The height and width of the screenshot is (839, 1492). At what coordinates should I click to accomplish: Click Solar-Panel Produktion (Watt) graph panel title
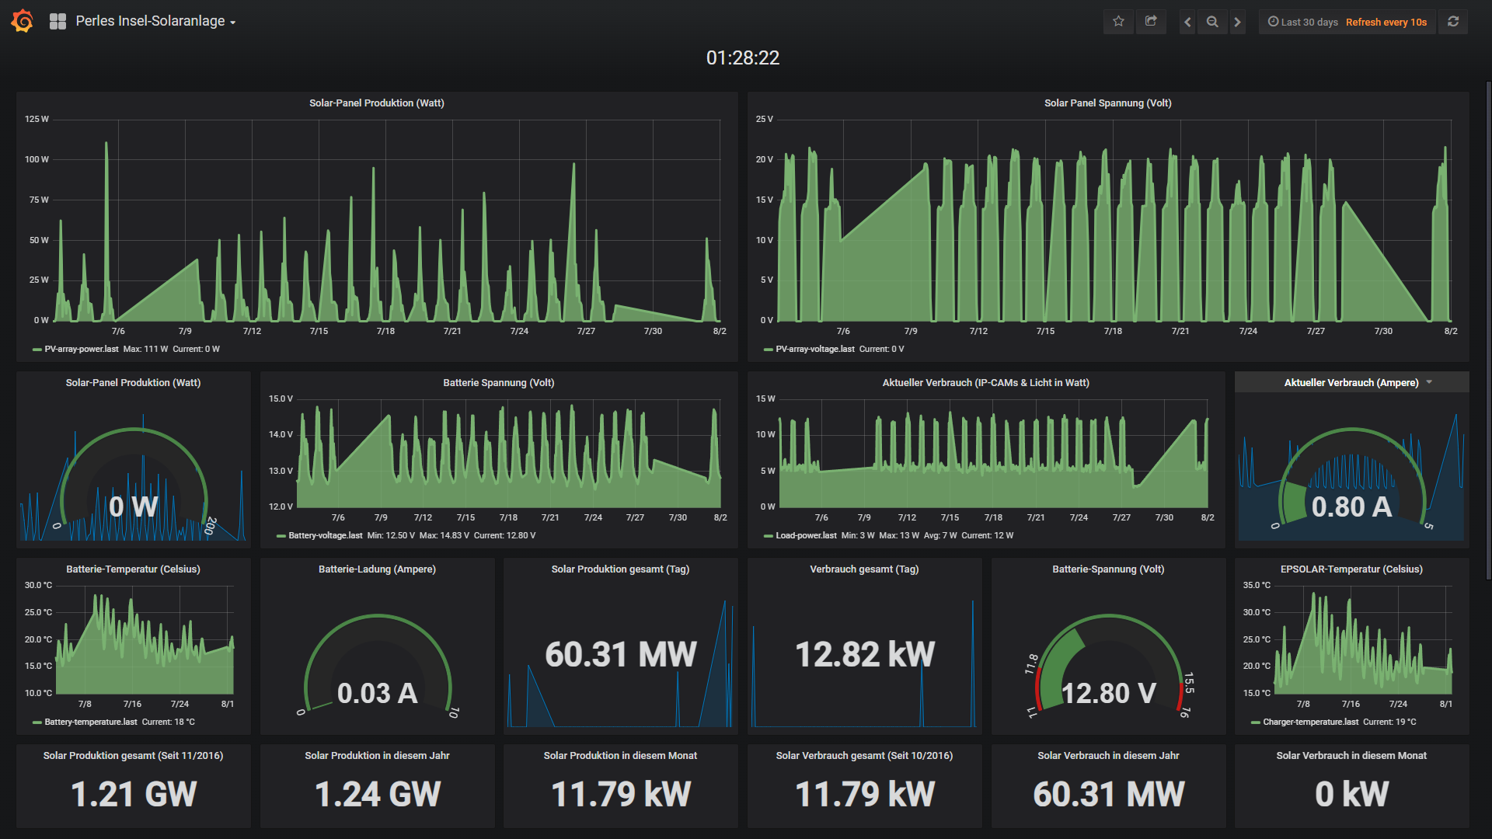[x=376, y=103]
